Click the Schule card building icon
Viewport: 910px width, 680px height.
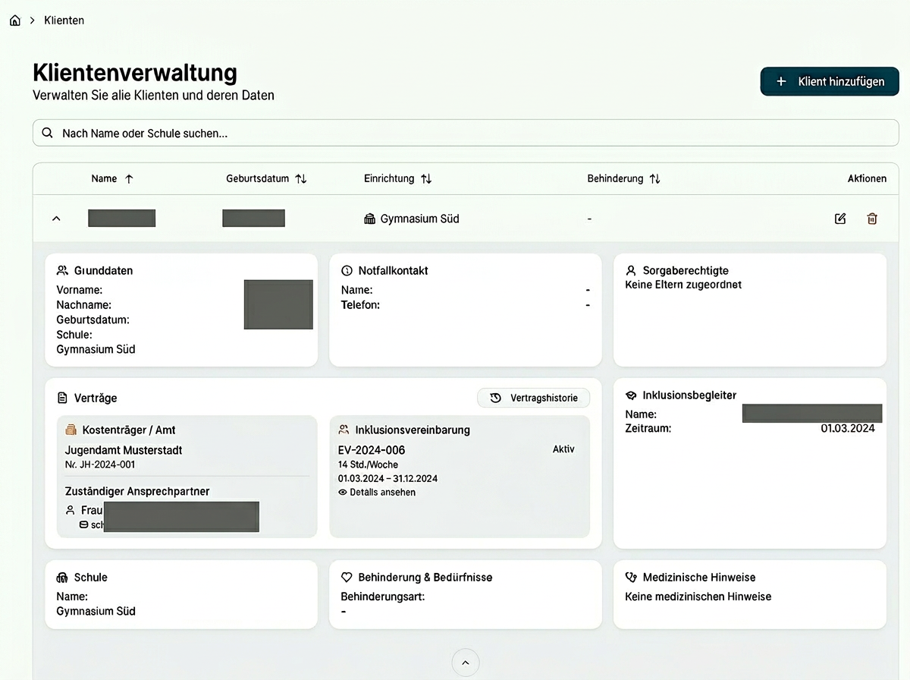[x=62, y=578]
